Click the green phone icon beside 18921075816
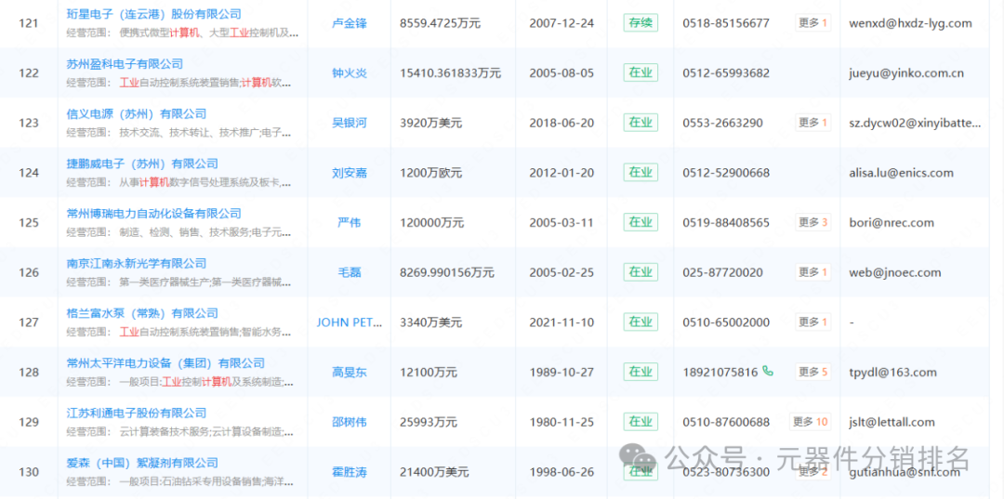Screen dimensions: 1004x499 click(x=768, y=371)
